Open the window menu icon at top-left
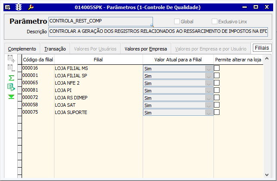The width and height of the screenshot is (277, 181). tap(7, 7)
